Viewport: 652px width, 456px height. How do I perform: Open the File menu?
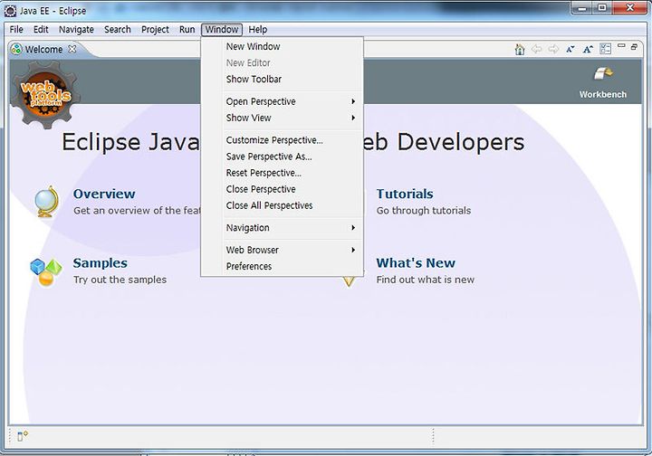pyautogui.click(x=16, y=30)
